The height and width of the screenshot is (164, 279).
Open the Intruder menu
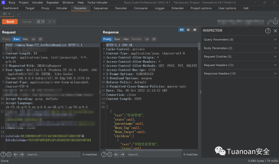pyautogui.click(x=37, y=3)
